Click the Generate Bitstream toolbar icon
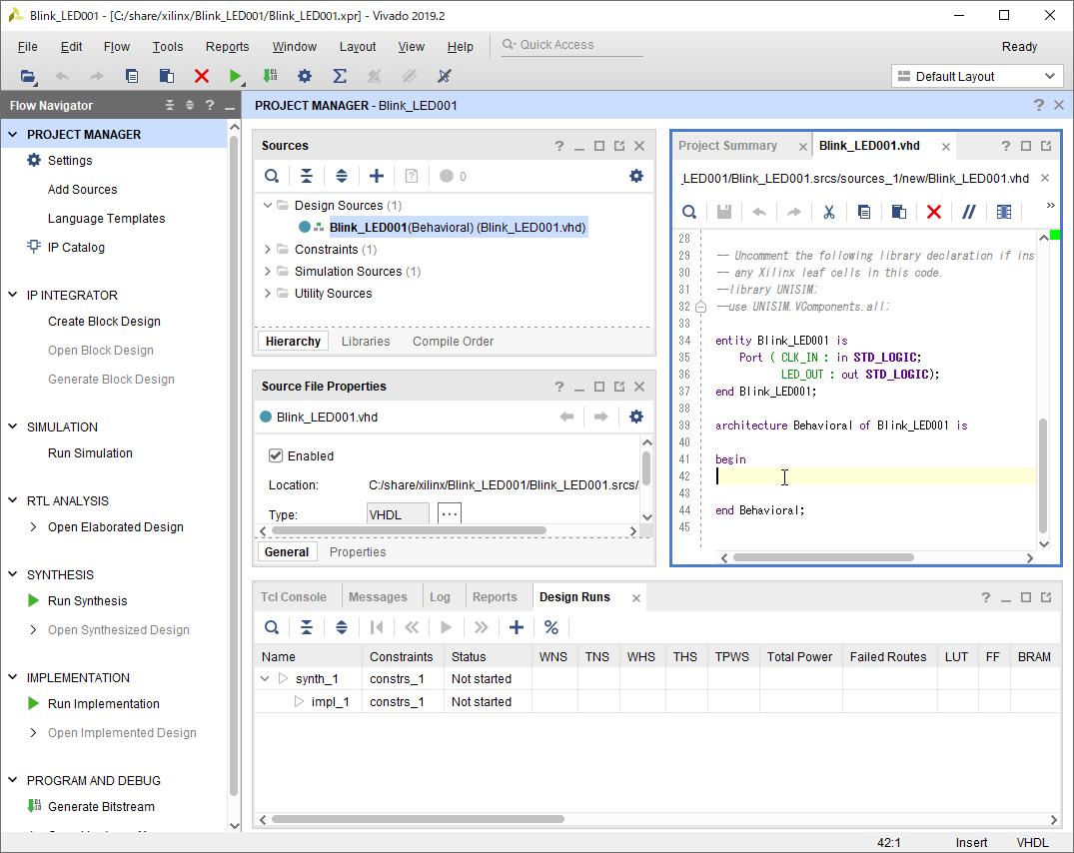 [x=270, y=76]
